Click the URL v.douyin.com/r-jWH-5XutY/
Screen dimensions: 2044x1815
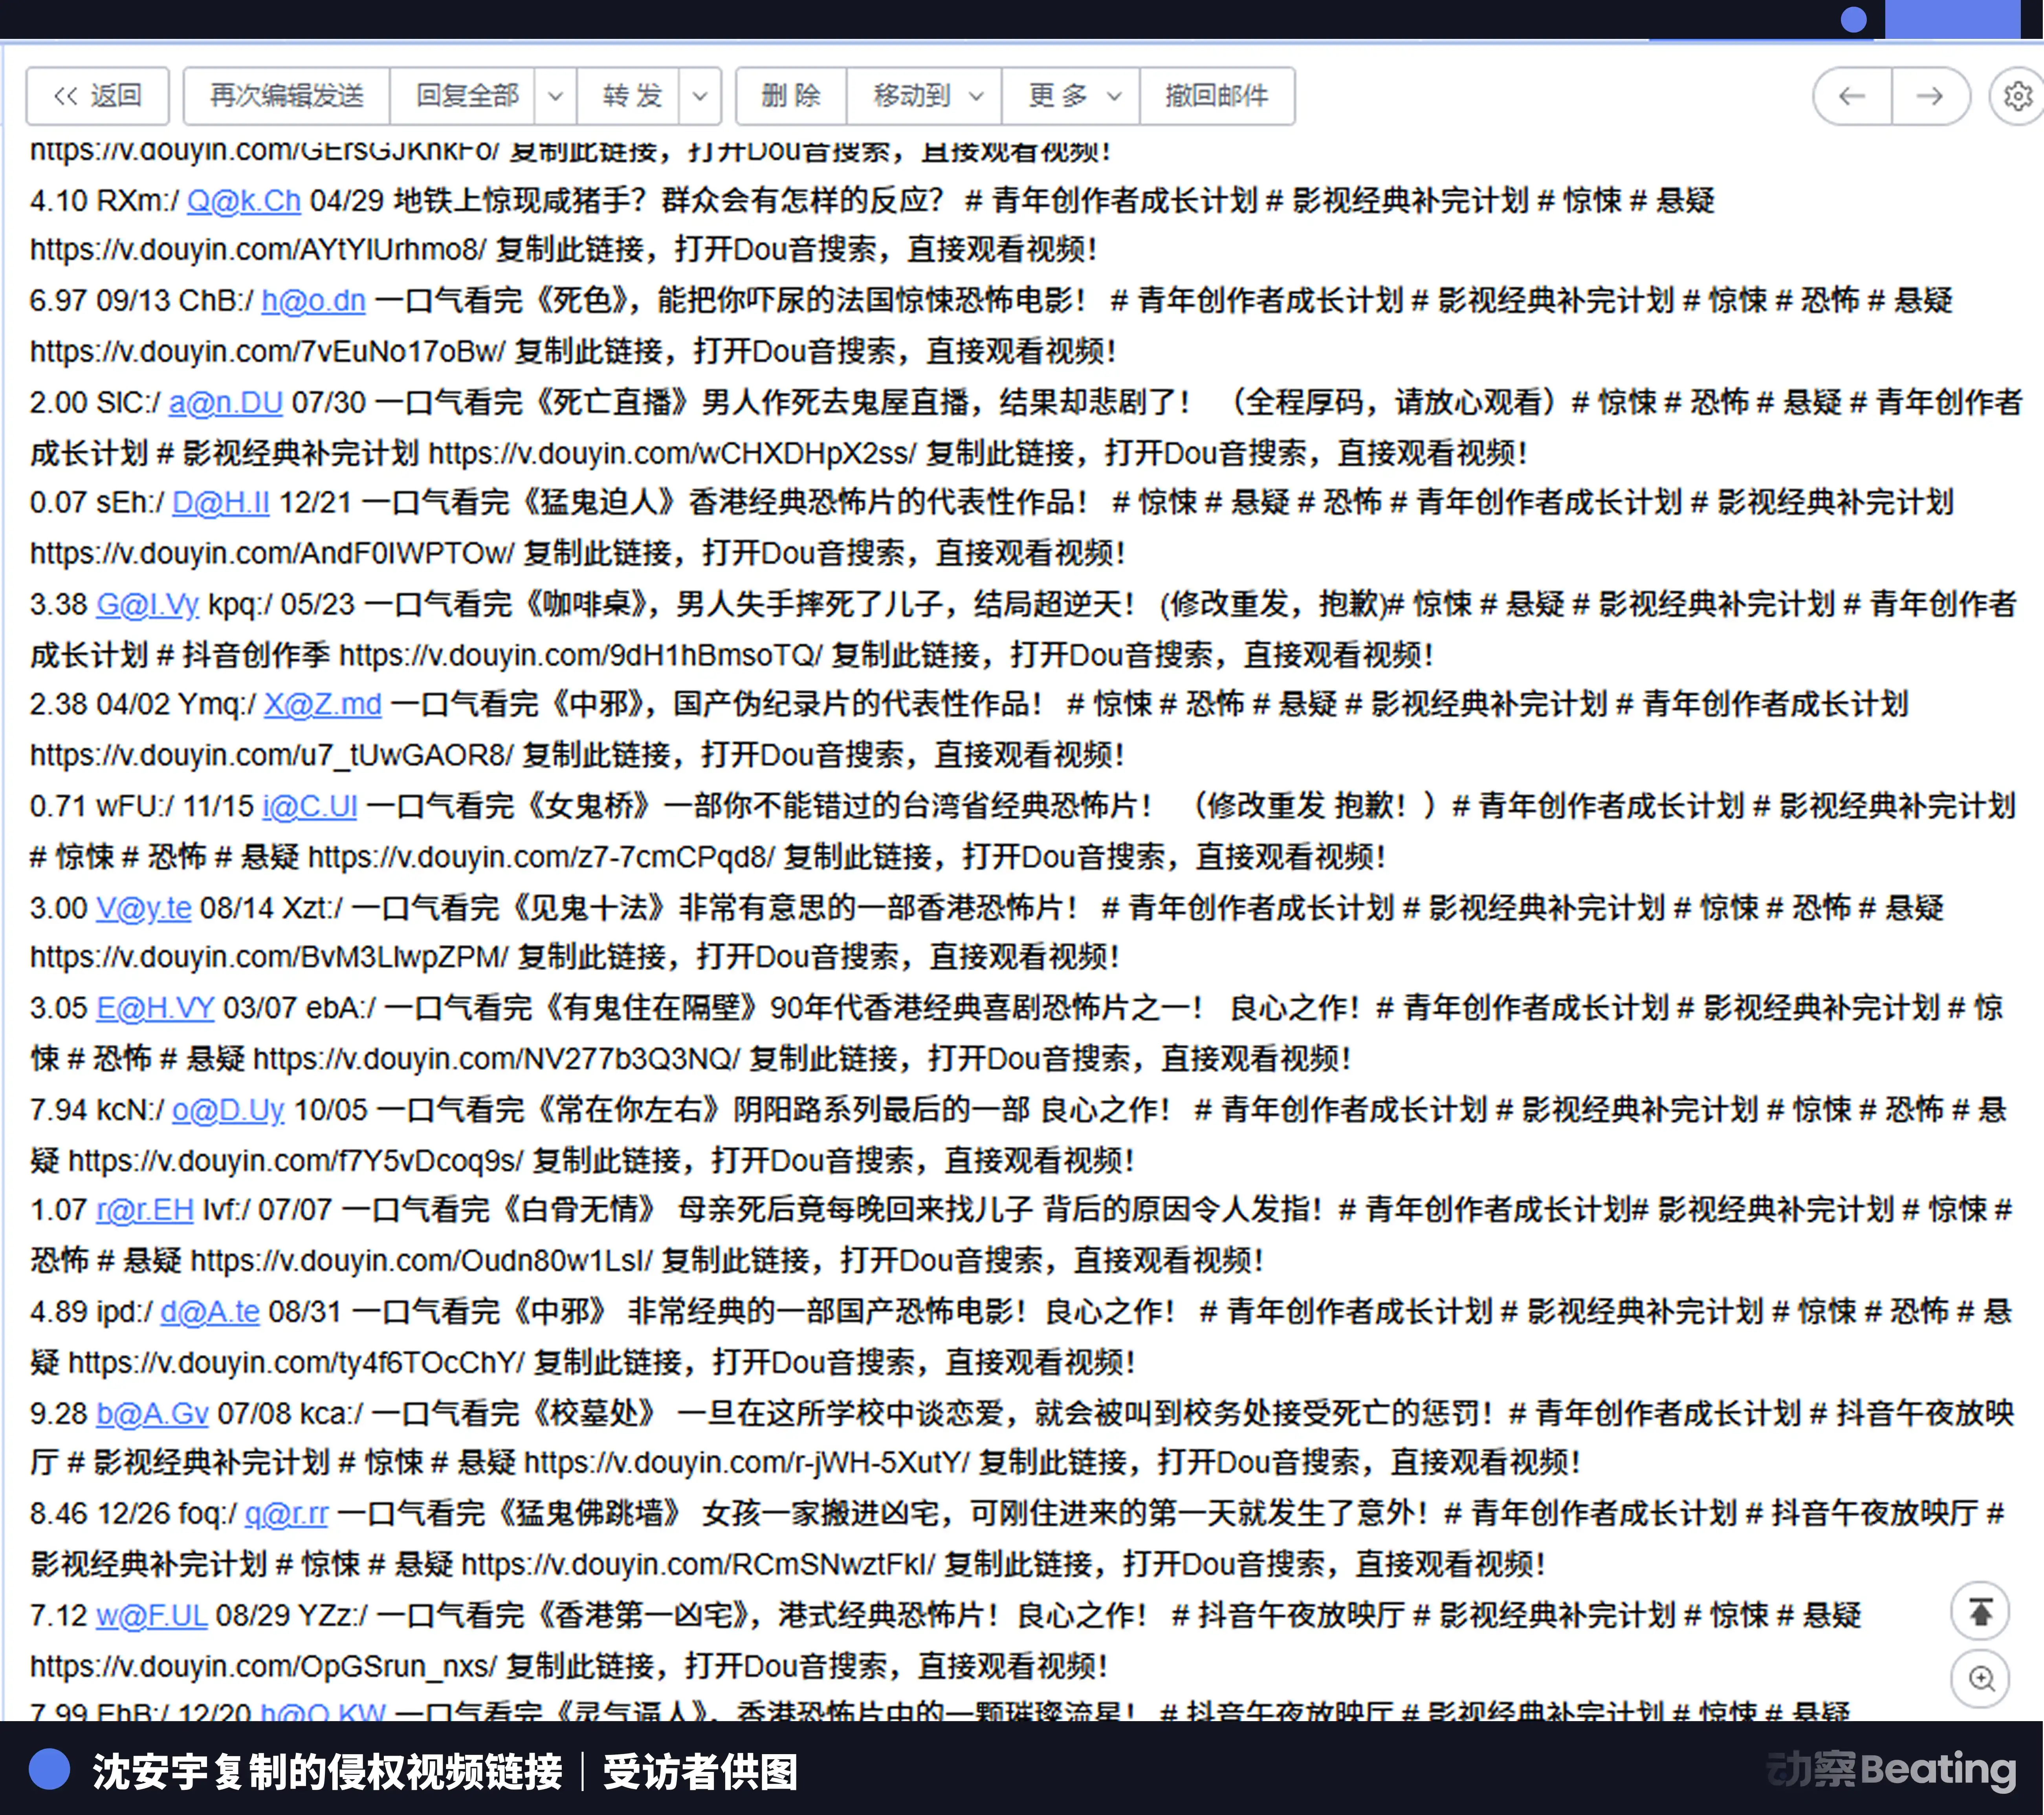click(x=747, y=1463)
